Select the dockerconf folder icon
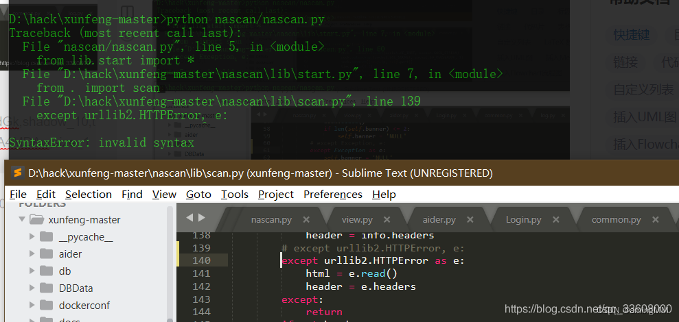 coord(46,305)
